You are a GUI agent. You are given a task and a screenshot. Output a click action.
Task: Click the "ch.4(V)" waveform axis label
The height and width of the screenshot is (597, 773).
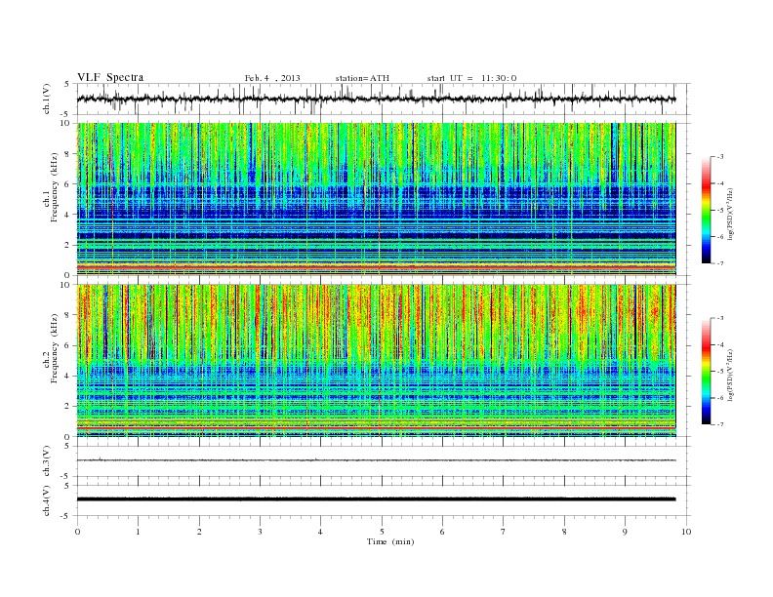[47, 500]
